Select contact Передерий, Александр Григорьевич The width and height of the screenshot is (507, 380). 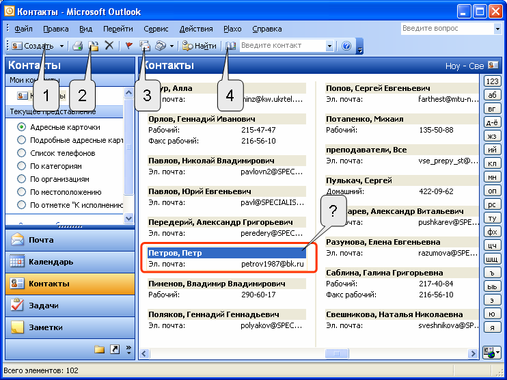point(227,222)
